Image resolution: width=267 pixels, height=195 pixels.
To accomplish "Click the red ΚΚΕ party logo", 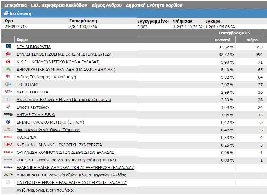I will 8,62.
